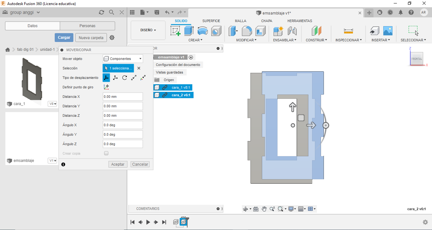
Task: Choose Point to Point displacement type
Action: (x=134, y=78)
